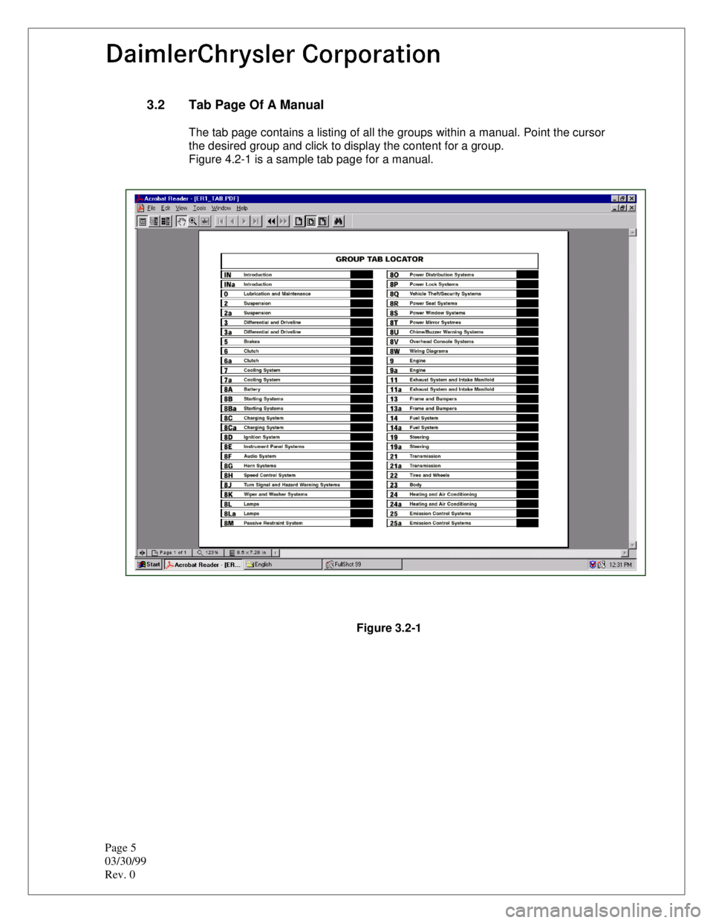Click the shield system tray icon
The height and width of the screenshot is (923, 713).
point(593,565)
